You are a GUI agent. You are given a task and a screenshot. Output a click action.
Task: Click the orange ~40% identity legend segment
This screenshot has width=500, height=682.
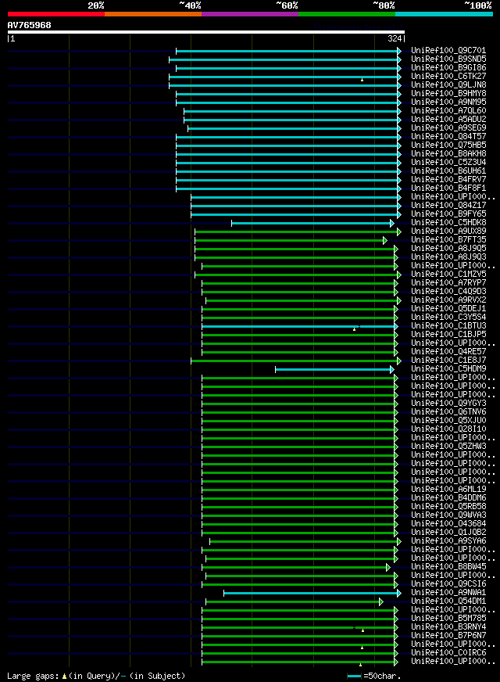click(153, 14)
